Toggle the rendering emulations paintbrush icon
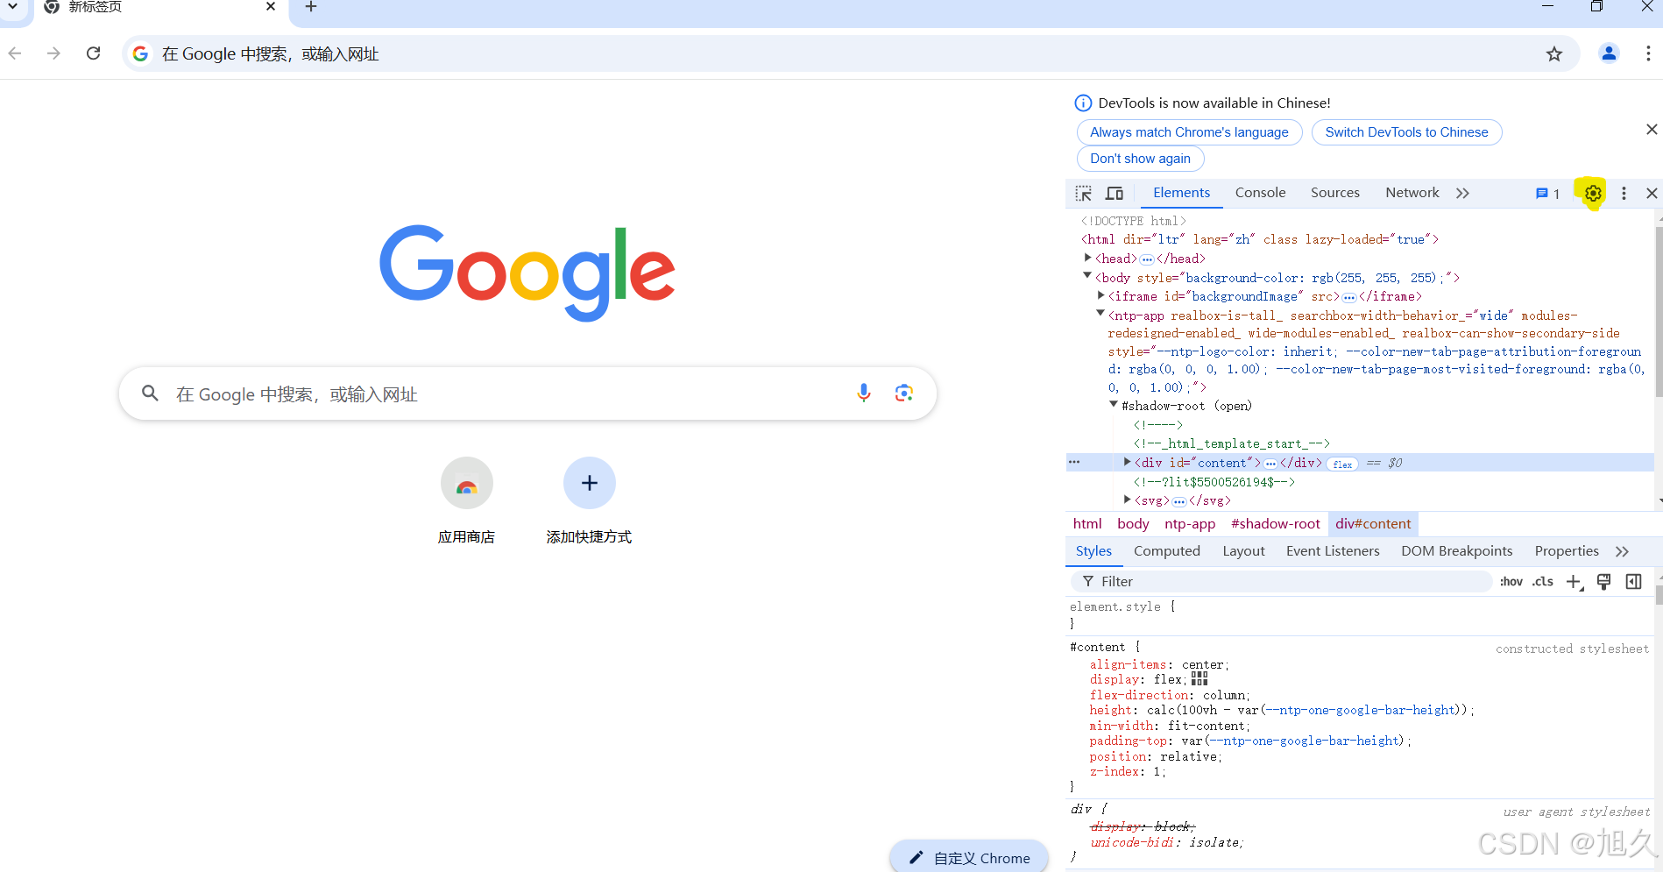The width and height of the screenshot is (1663, 872). click(x=1603, y=581)
